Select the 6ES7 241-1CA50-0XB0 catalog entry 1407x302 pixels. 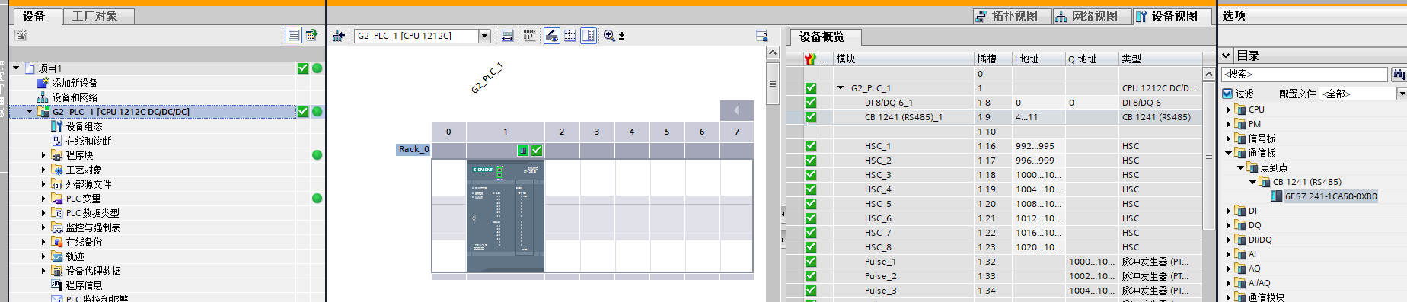point(1331,196)
